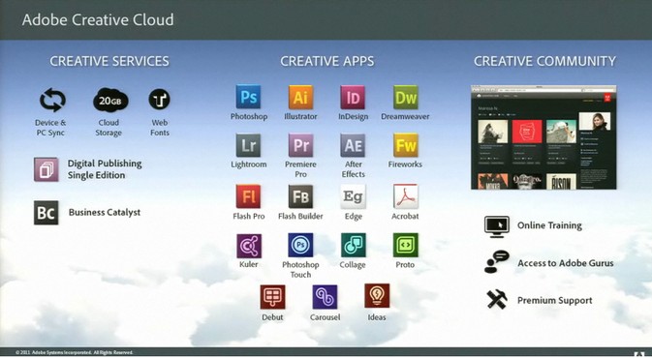Click the woman's profile photo in community preview

pos(595,120)
